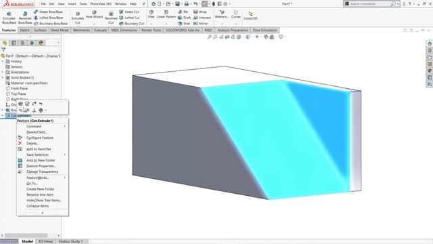The image size is (433, 244).
Task: Select the Mirror feature tool
Action: pos(201,24)
